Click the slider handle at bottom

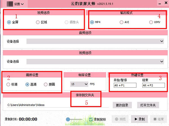pyautogui.click(x=68, y=120)
